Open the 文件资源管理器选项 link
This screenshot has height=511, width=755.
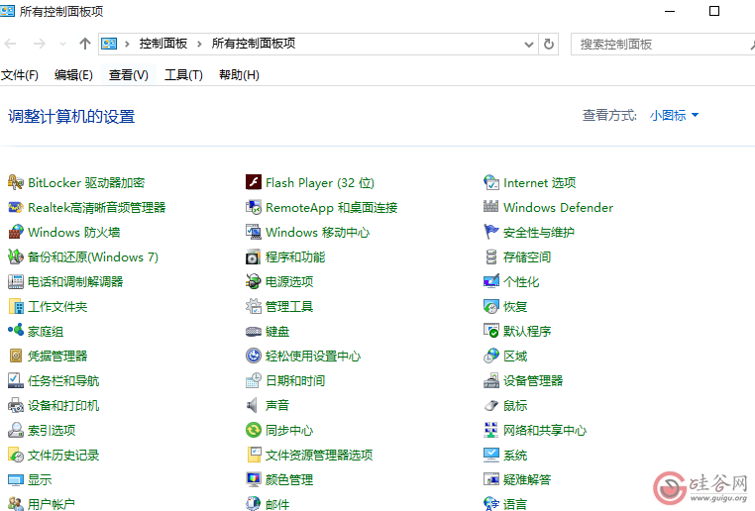[x=319, y=456]
